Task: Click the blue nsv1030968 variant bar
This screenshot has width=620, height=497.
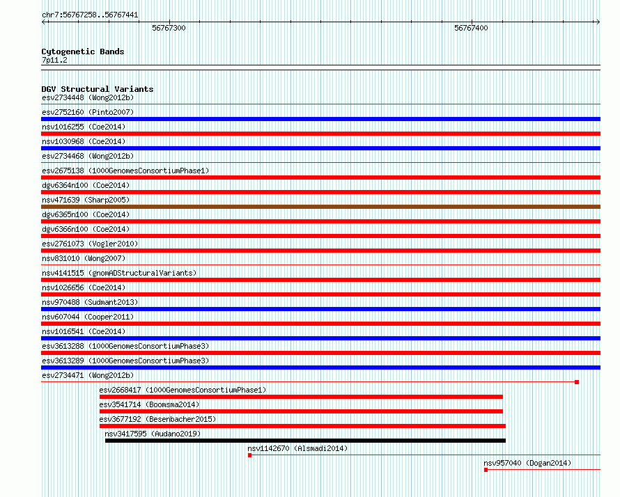Action: point(320,148)
